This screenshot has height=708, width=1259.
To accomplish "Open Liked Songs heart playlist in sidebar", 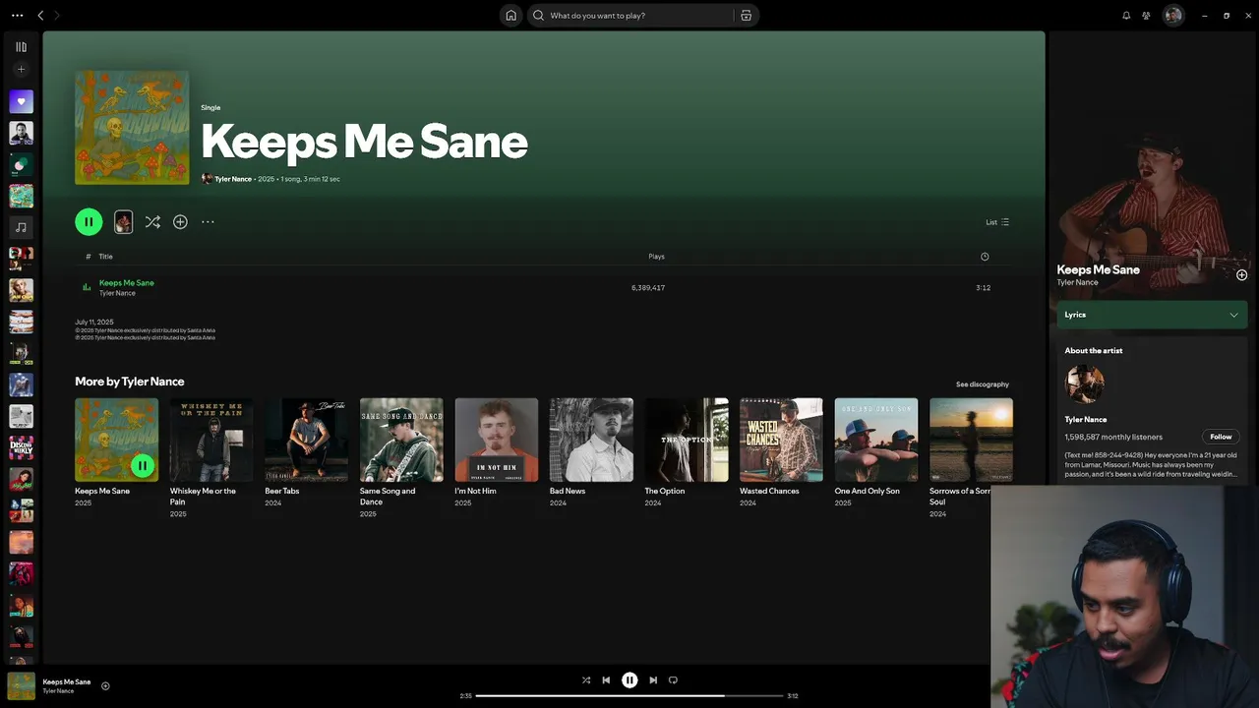I will point(21,101).
